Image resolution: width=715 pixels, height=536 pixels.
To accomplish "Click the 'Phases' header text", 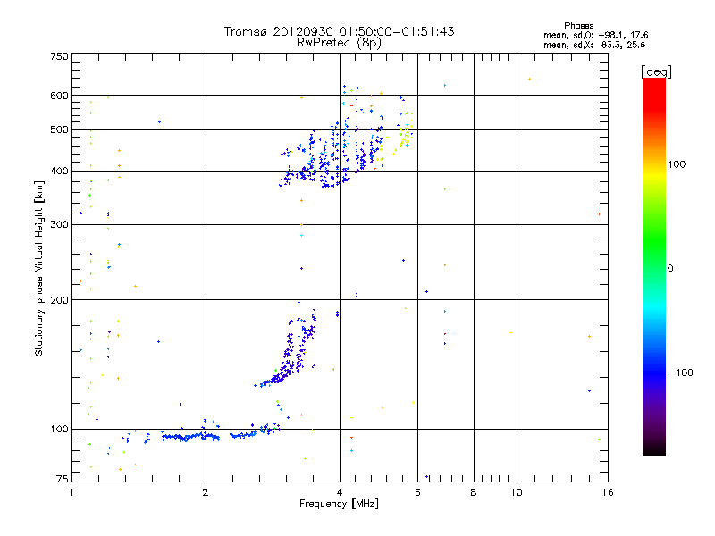I will (x=578, y=26).
